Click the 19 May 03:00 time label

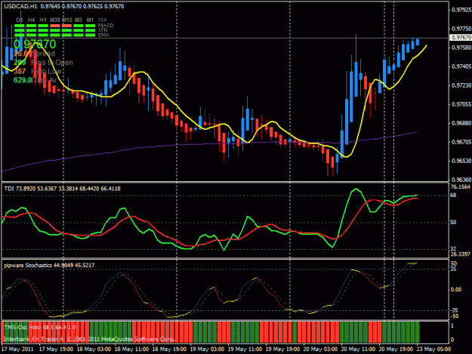207,349
